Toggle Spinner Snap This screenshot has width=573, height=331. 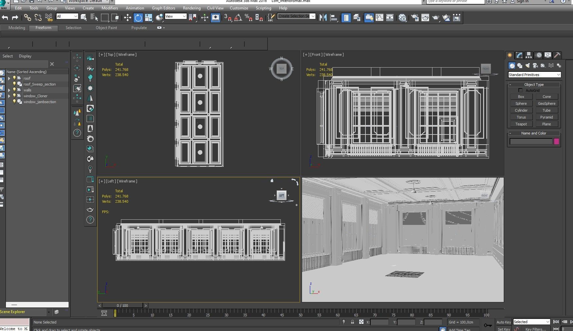click(259, 18)
